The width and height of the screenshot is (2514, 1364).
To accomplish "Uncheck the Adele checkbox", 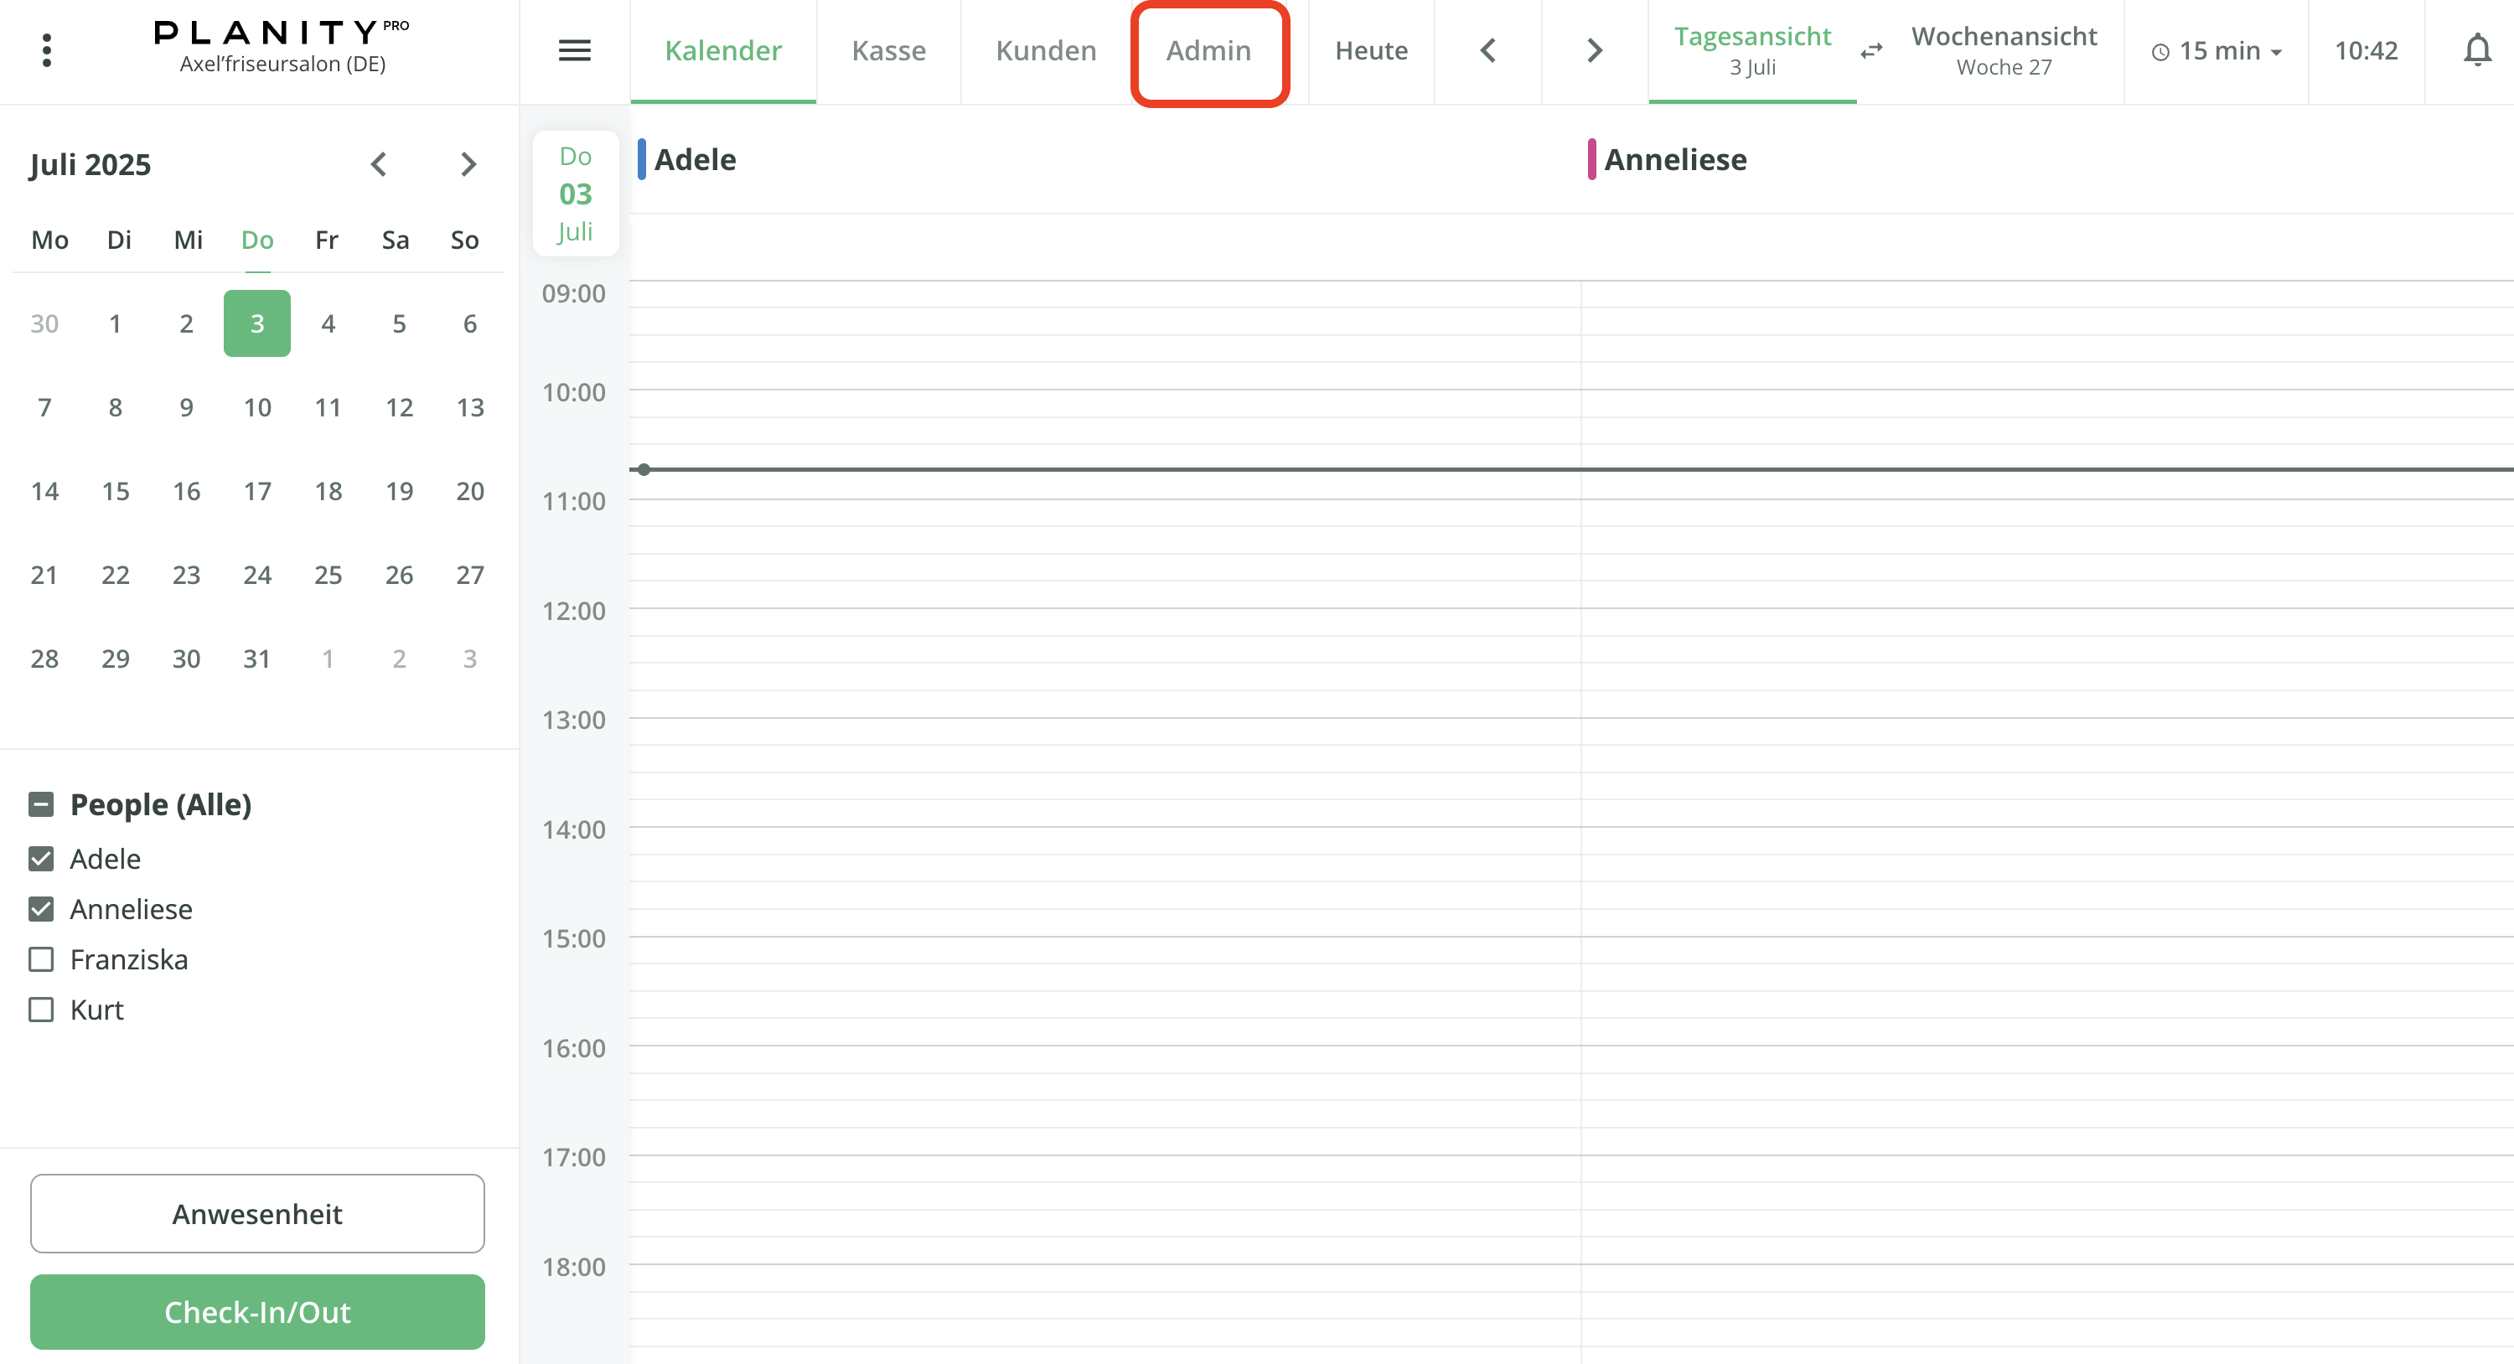I will 41,859.
